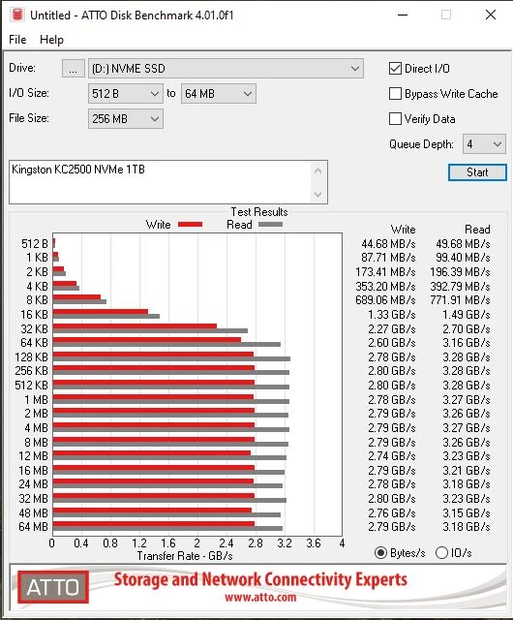Screen dimensions: 513x620
Task: Click the 2.27 GB/s write result
Action: (x=392, y=329)
